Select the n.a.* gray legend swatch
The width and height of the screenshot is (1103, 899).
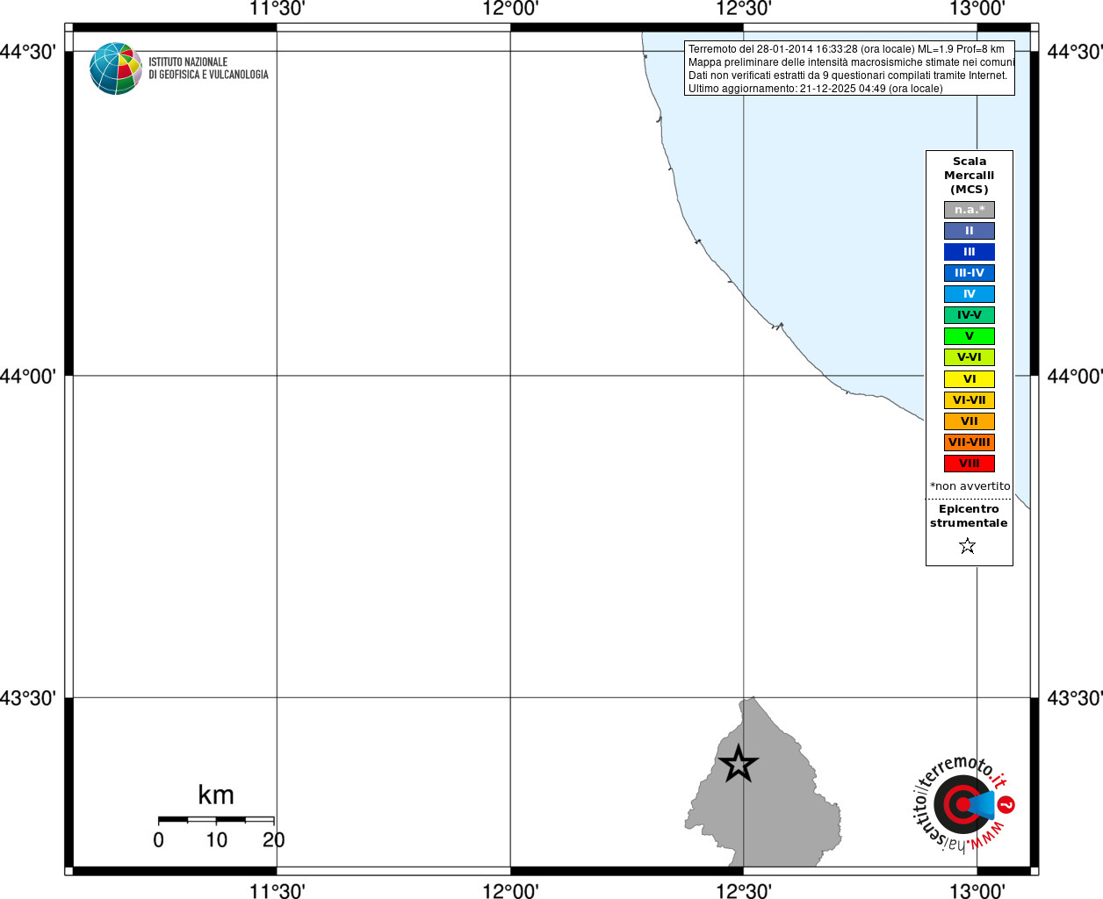click(x=970, y=210)
